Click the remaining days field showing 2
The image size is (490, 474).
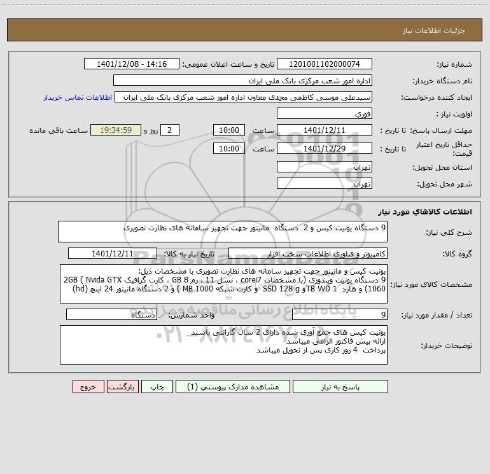click(x=170, y=130)
